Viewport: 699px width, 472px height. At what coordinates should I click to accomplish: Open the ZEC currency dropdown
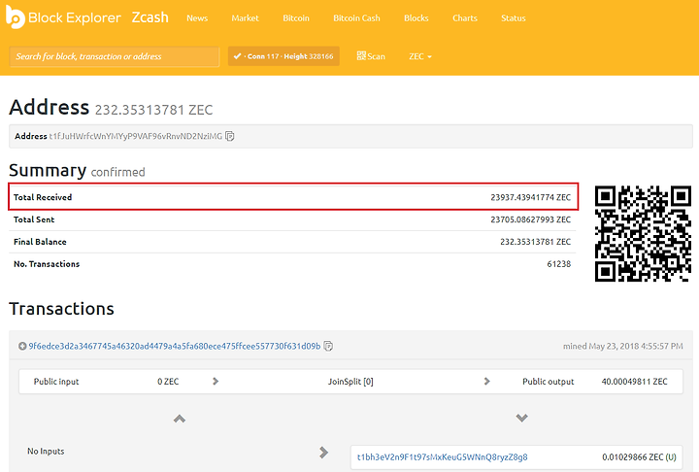420,56
